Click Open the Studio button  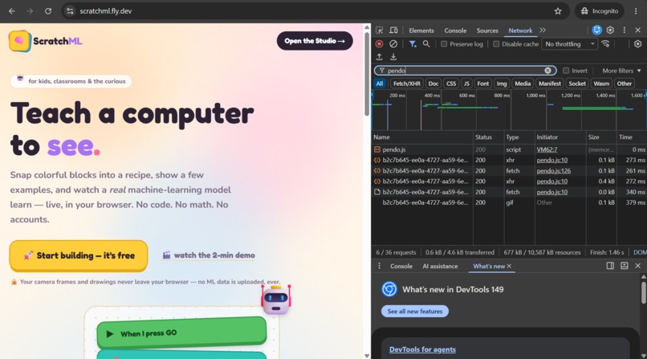315,41
